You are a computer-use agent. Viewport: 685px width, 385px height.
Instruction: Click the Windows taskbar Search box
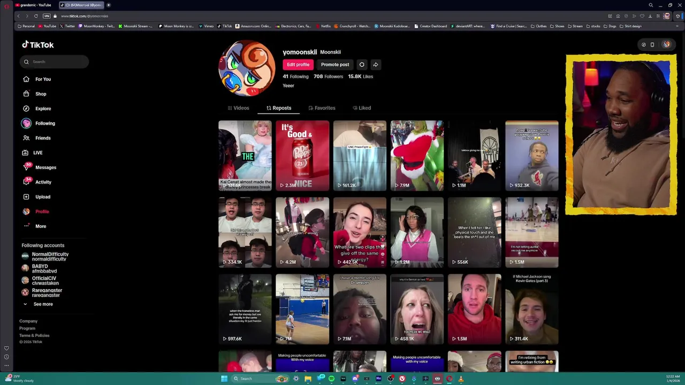click(260, 379)
